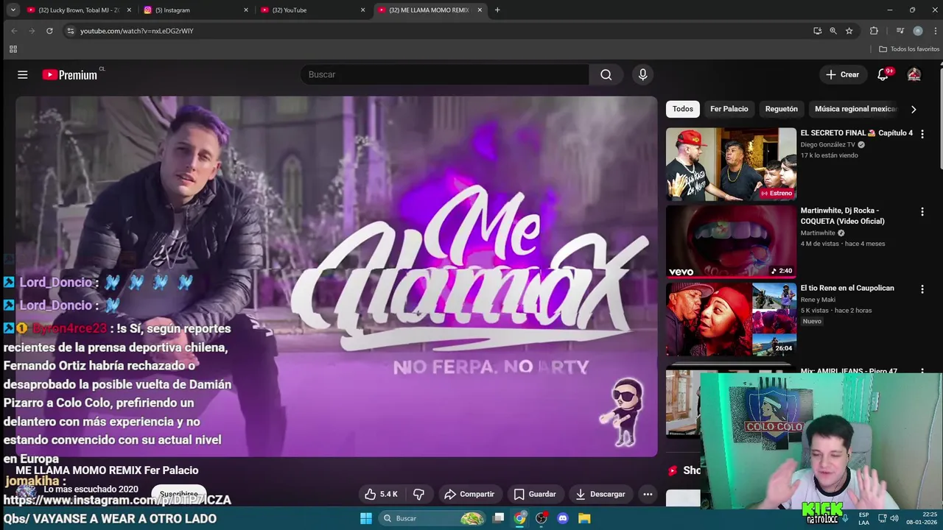Open Discord from the taskbar
The image size is (943, 530).
tap(563, 518)
